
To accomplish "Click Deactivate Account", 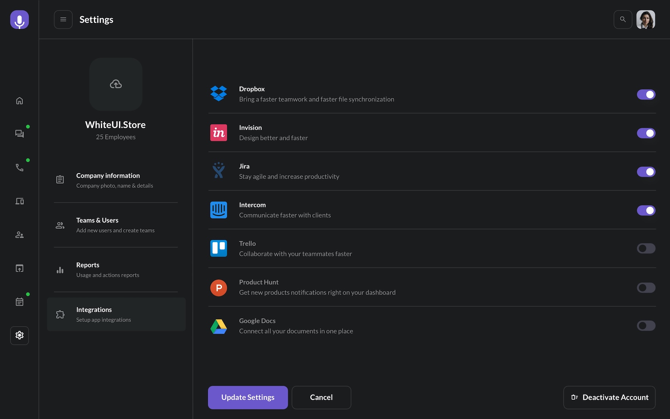I will 609,397.
